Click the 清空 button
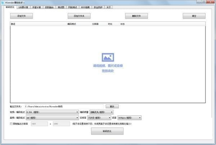 pos(194,16)
